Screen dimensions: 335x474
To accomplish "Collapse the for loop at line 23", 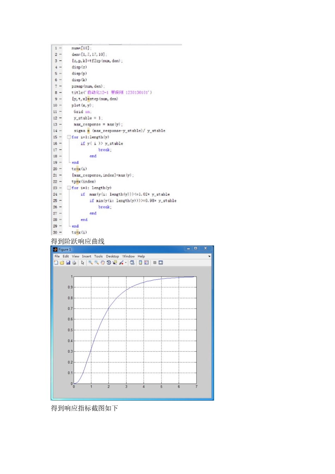I will point(69,188).
